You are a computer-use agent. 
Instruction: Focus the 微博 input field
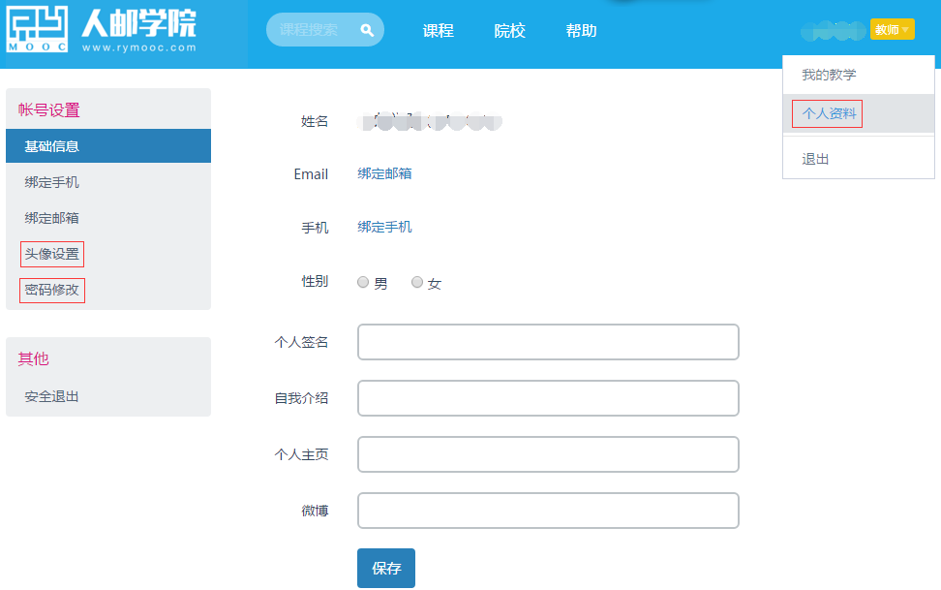[548, 511]
